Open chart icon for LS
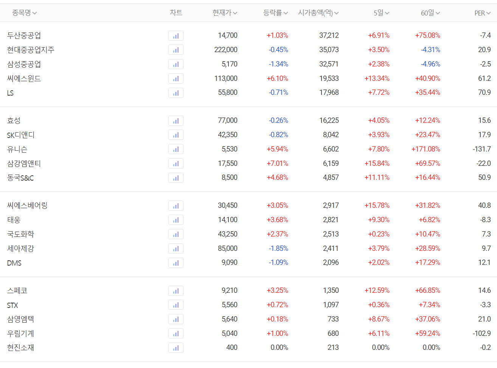This screenshot has width=497, height=368. [x=176, y=93]
